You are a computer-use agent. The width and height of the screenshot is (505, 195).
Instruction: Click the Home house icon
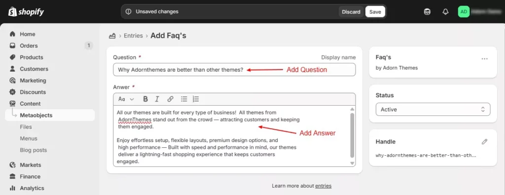pyautogui.click(x=12, y=34)
